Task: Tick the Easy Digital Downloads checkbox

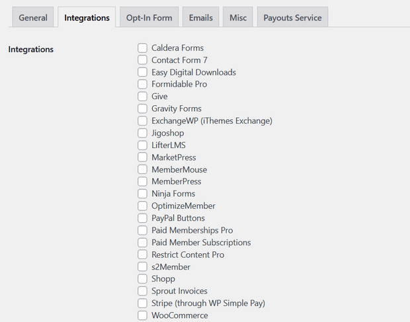Action: click(142, 72)
